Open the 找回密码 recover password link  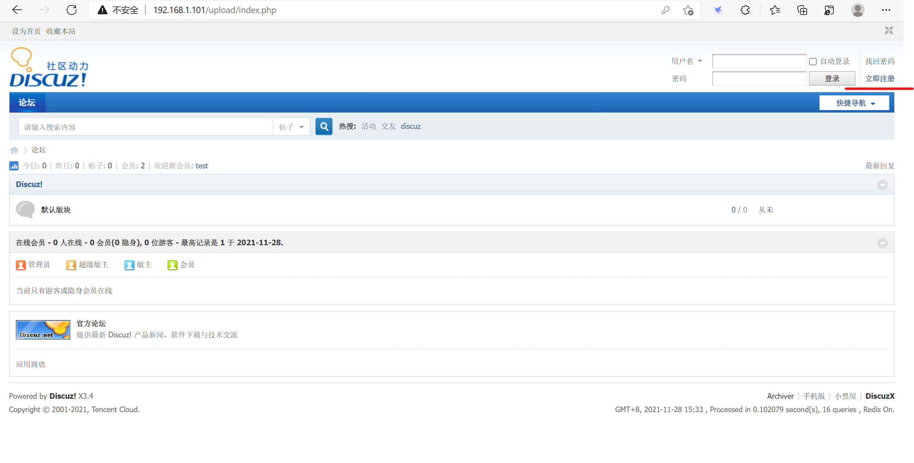pyautogui.click(x=879, y=61)
